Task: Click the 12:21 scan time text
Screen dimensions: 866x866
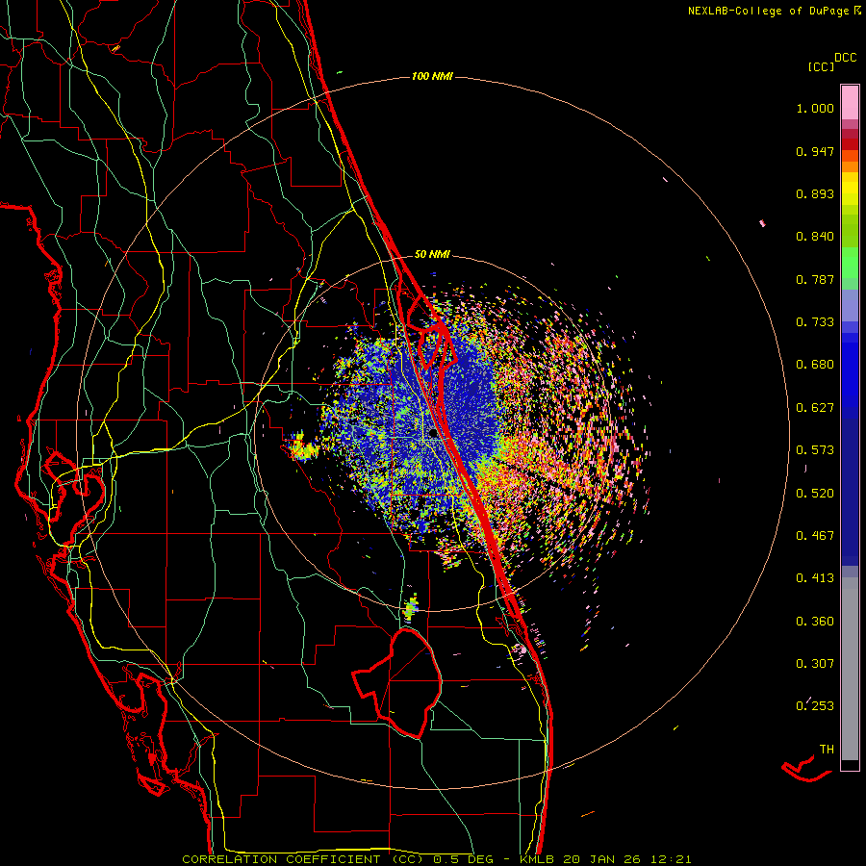Action: click(x=670, y=859)
